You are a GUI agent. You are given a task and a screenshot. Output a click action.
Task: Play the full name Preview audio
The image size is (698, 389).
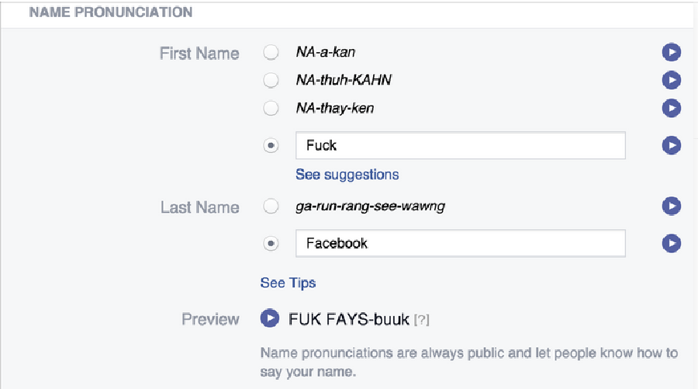click(270, 318)
